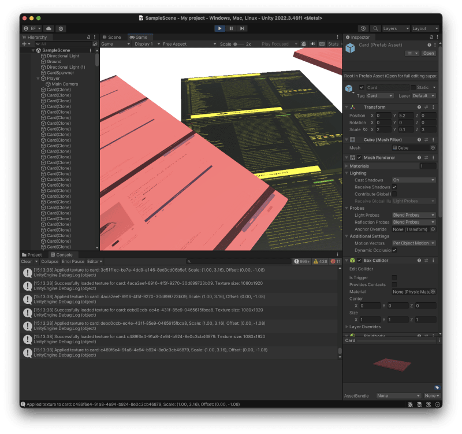This screenshot has width=462, height=434.
Task: Open the Layer Default dropdown
Action: click(424, 96)
